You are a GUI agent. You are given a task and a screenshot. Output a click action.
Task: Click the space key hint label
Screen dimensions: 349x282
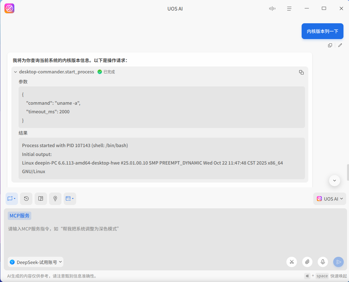point(322,276)
